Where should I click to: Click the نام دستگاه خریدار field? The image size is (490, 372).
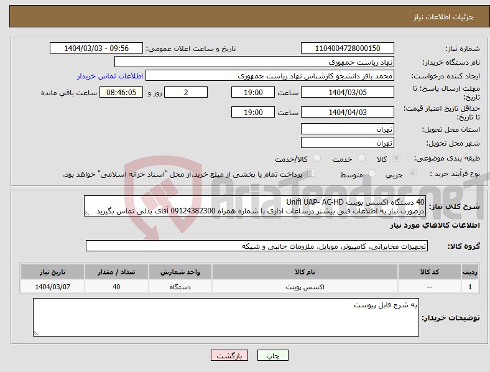(254, 62)
